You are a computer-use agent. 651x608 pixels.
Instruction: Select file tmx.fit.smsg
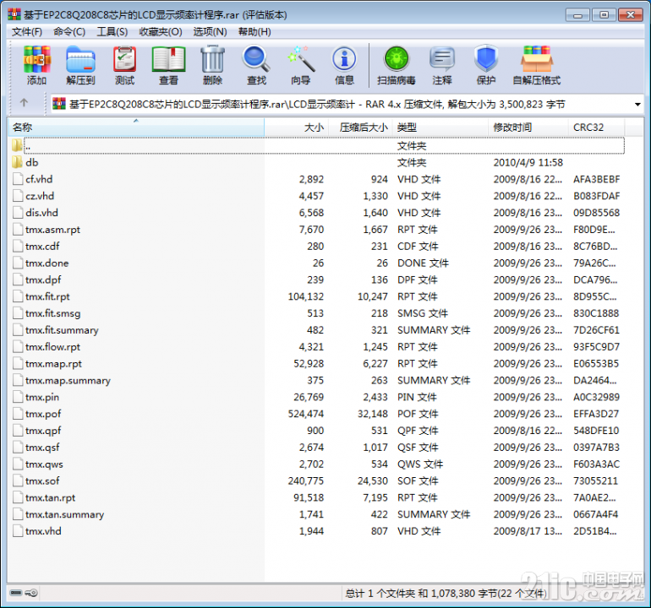(x=52, y=313)
